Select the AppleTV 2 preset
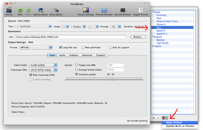203x130 pixels. tap(162, 34)
